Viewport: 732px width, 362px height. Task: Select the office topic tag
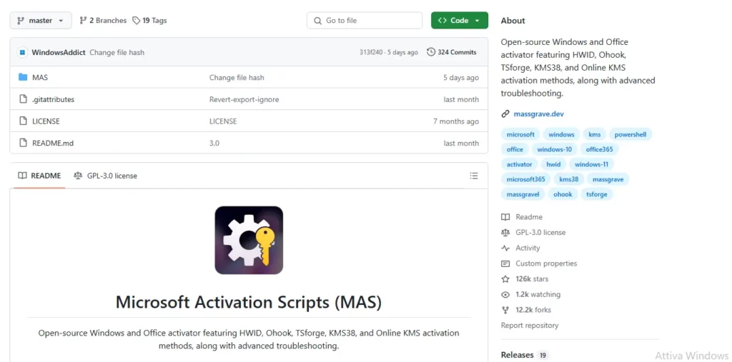(x=515, y=149)
